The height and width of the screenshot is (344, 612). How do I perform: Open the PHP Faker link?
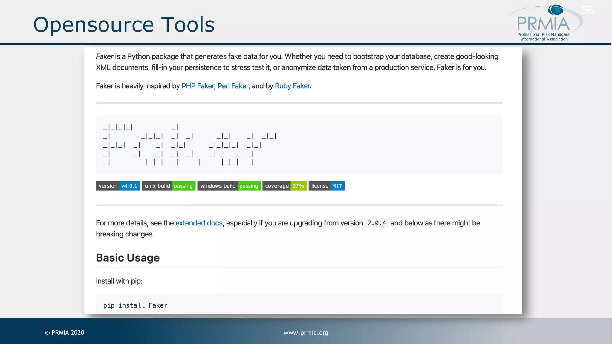click(x=198, y=86)
